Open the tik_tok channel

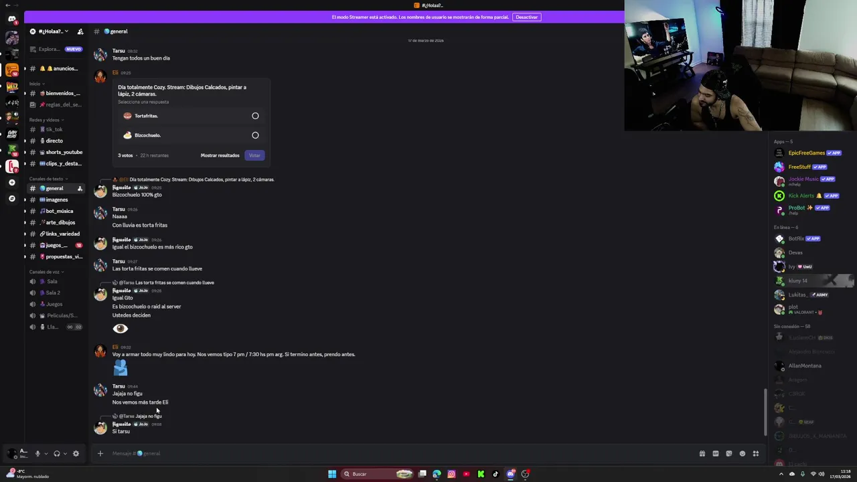tap(56, 129)
